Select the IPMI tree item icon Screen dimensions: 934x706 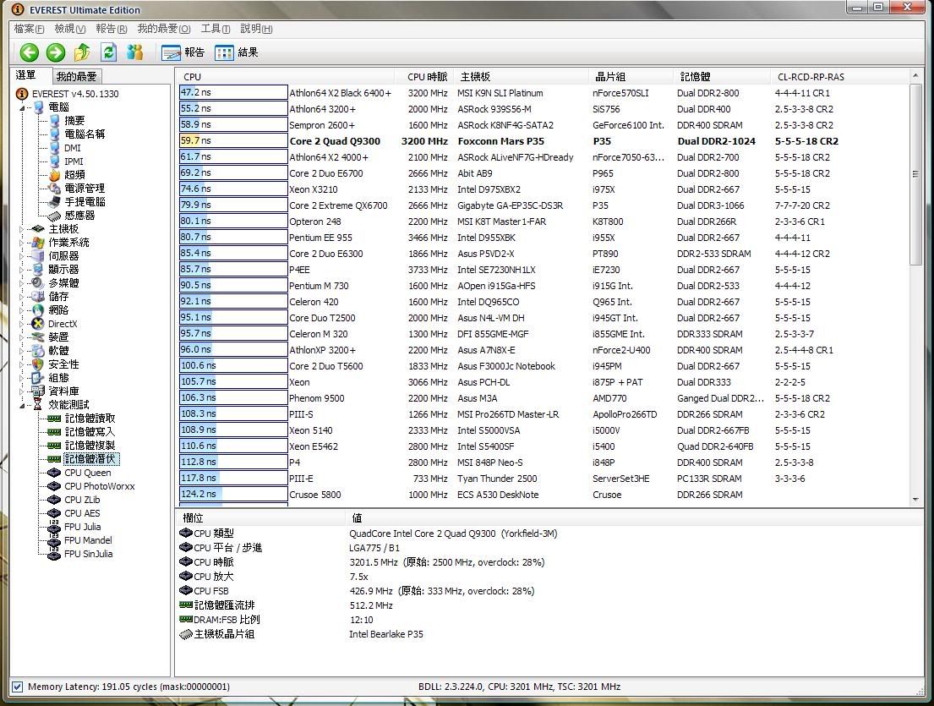point(56,161)
